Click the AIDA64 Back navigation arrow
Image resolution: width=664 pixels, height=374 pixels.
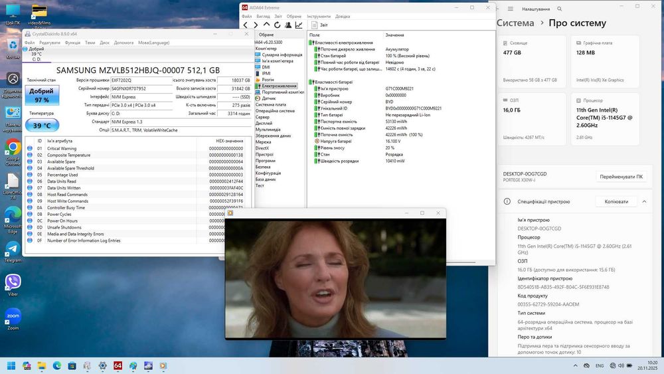click(x=245, y=25)
